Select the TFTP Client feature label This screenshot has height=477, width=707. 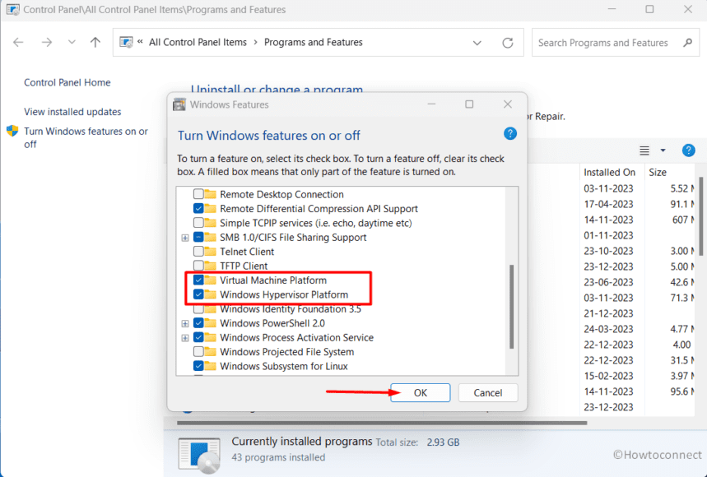point(244,266)
